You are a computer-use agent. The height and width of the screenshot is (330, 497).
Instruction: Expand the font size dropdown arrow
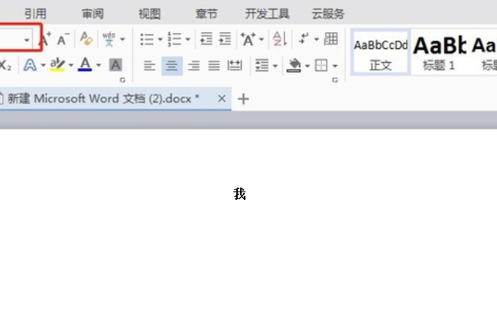[x=27, y=40]
